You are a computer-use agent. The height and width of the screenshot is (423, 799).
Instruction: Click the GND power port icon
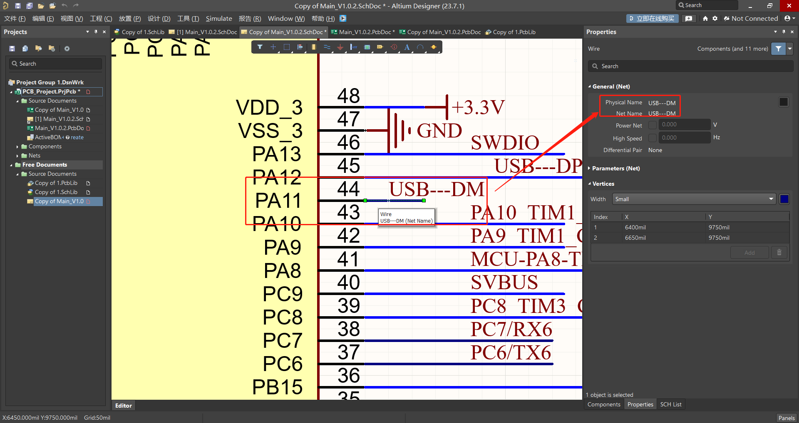340,47
